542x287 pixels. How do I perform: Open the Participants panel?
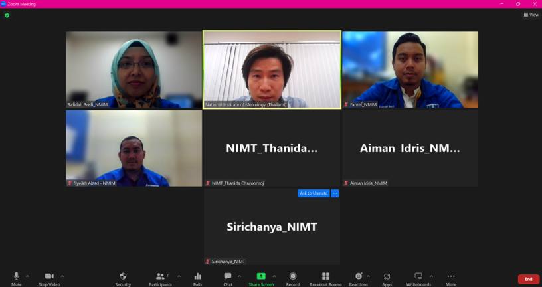point(160,276)
